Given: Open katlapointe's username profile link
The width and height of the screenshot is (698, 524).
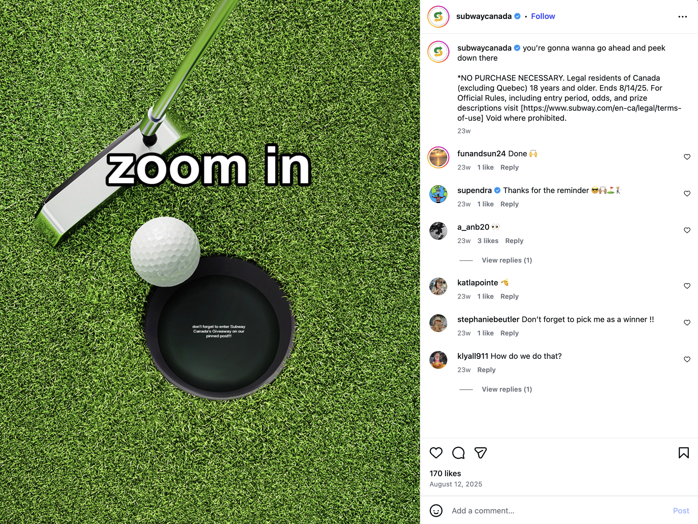Looking at the screenshot, I should 477,282.
